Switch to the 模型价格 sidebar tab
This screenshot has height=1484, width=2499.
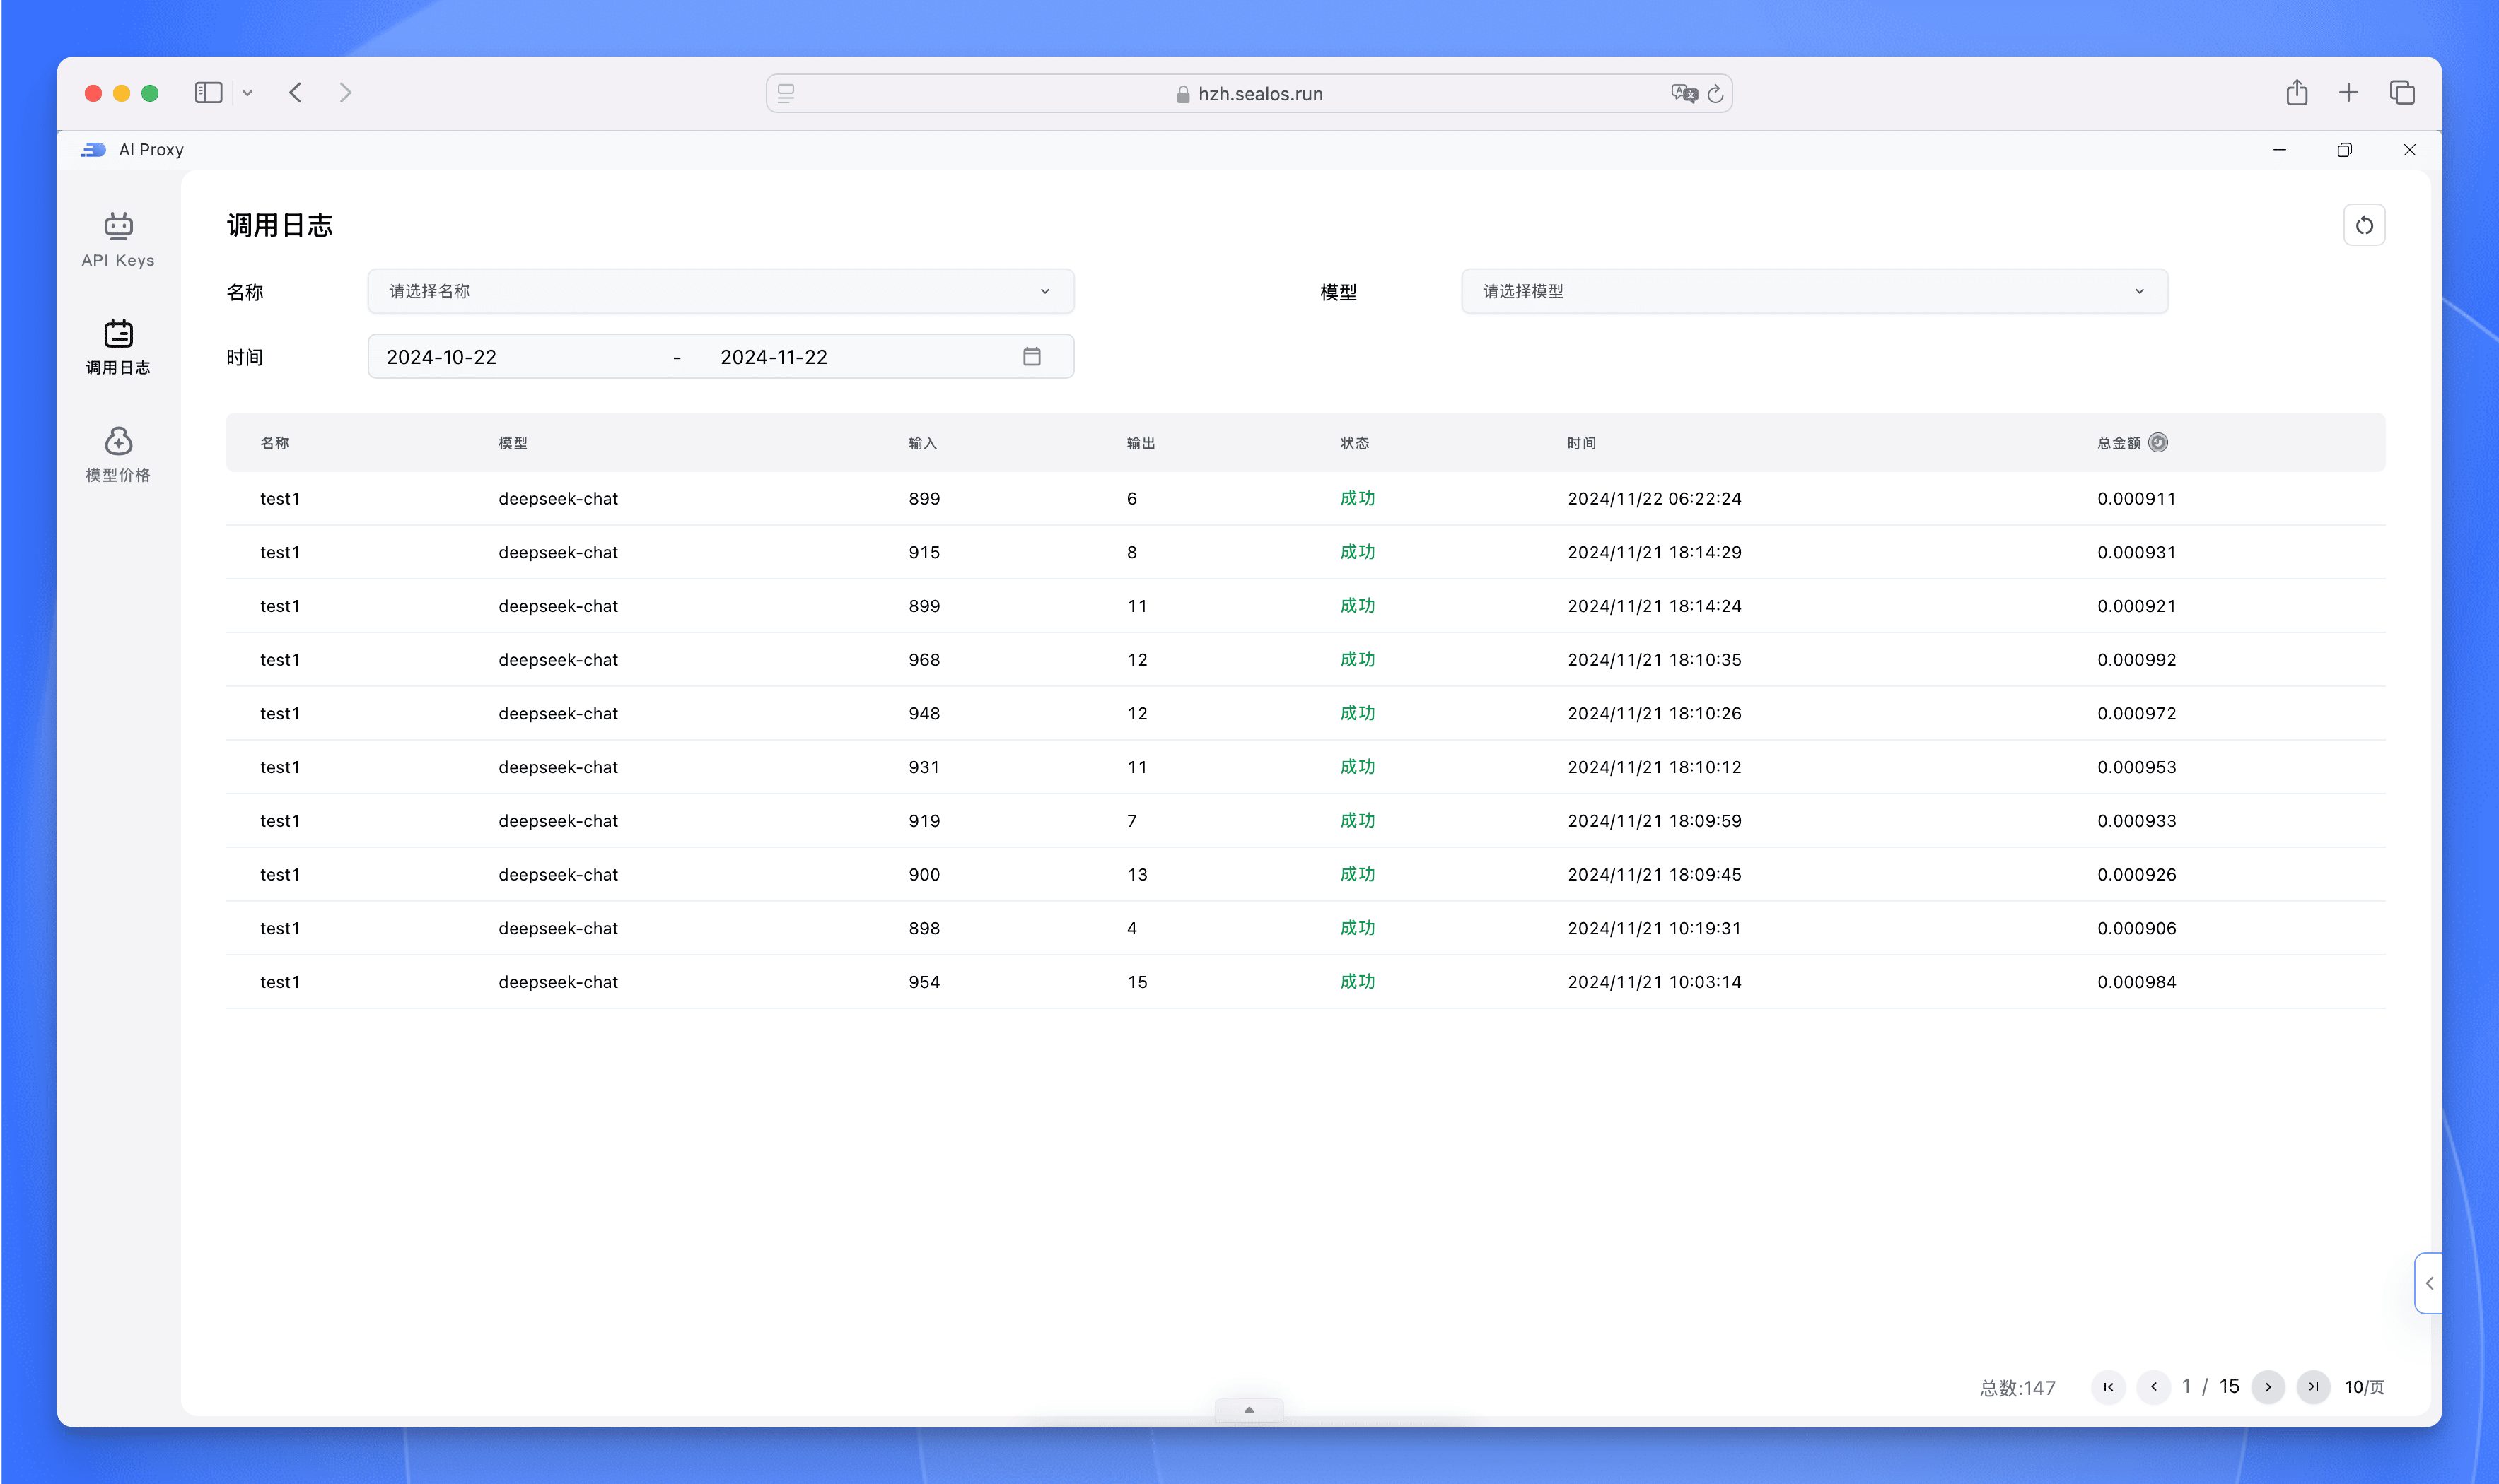[x=118, y=455]
